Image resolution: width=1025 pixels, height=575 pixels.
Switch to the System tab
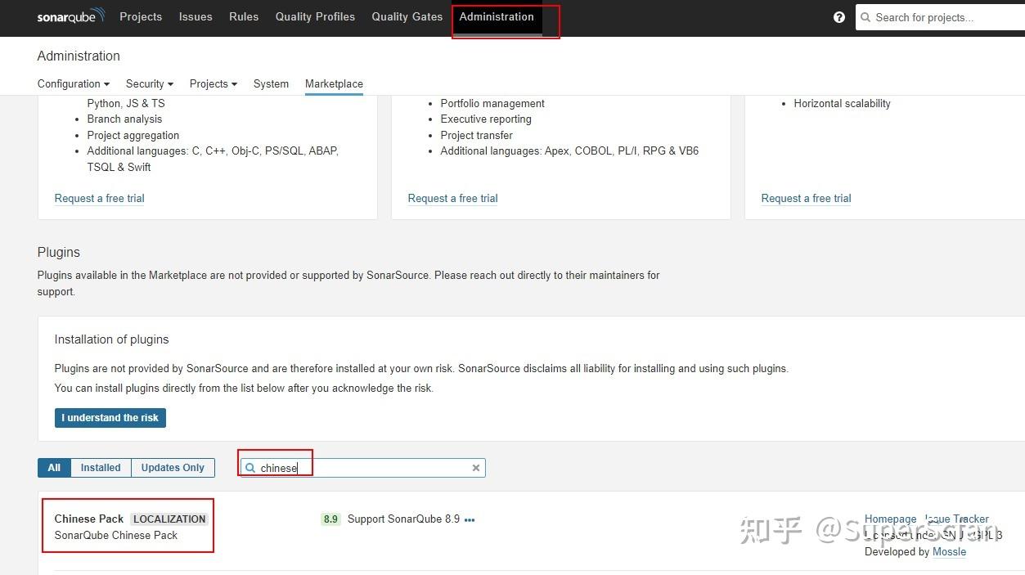tap(271, 83)
